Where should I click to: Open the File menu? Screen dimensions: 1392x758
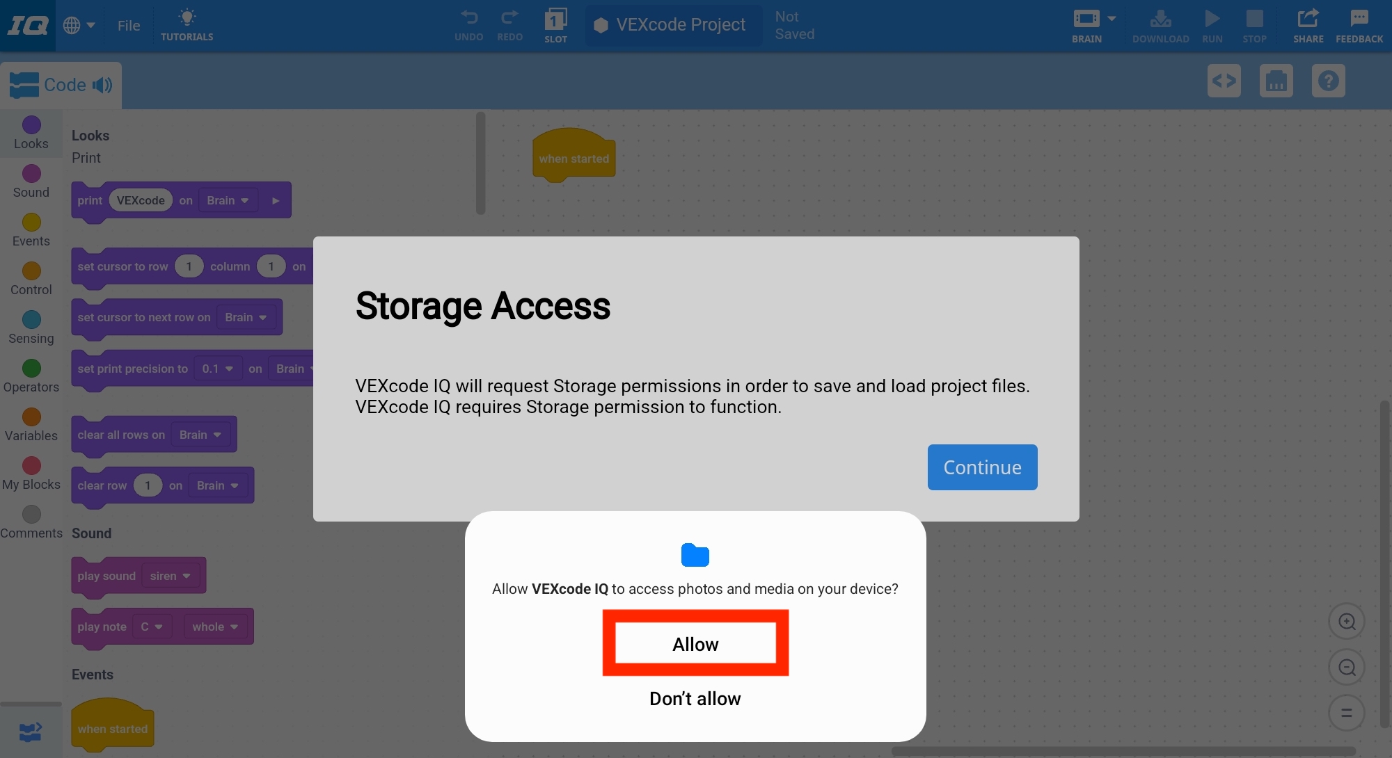click(x=129, y=25)
